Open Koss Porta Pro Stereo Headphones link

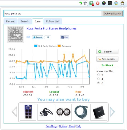pyautogui.click(x=51, y=28)
